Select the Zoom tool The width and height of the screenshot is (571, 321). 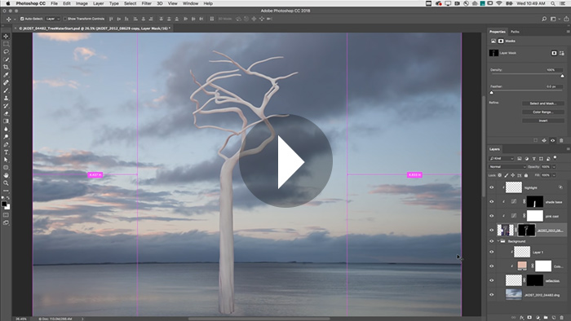tap(6, 183)
